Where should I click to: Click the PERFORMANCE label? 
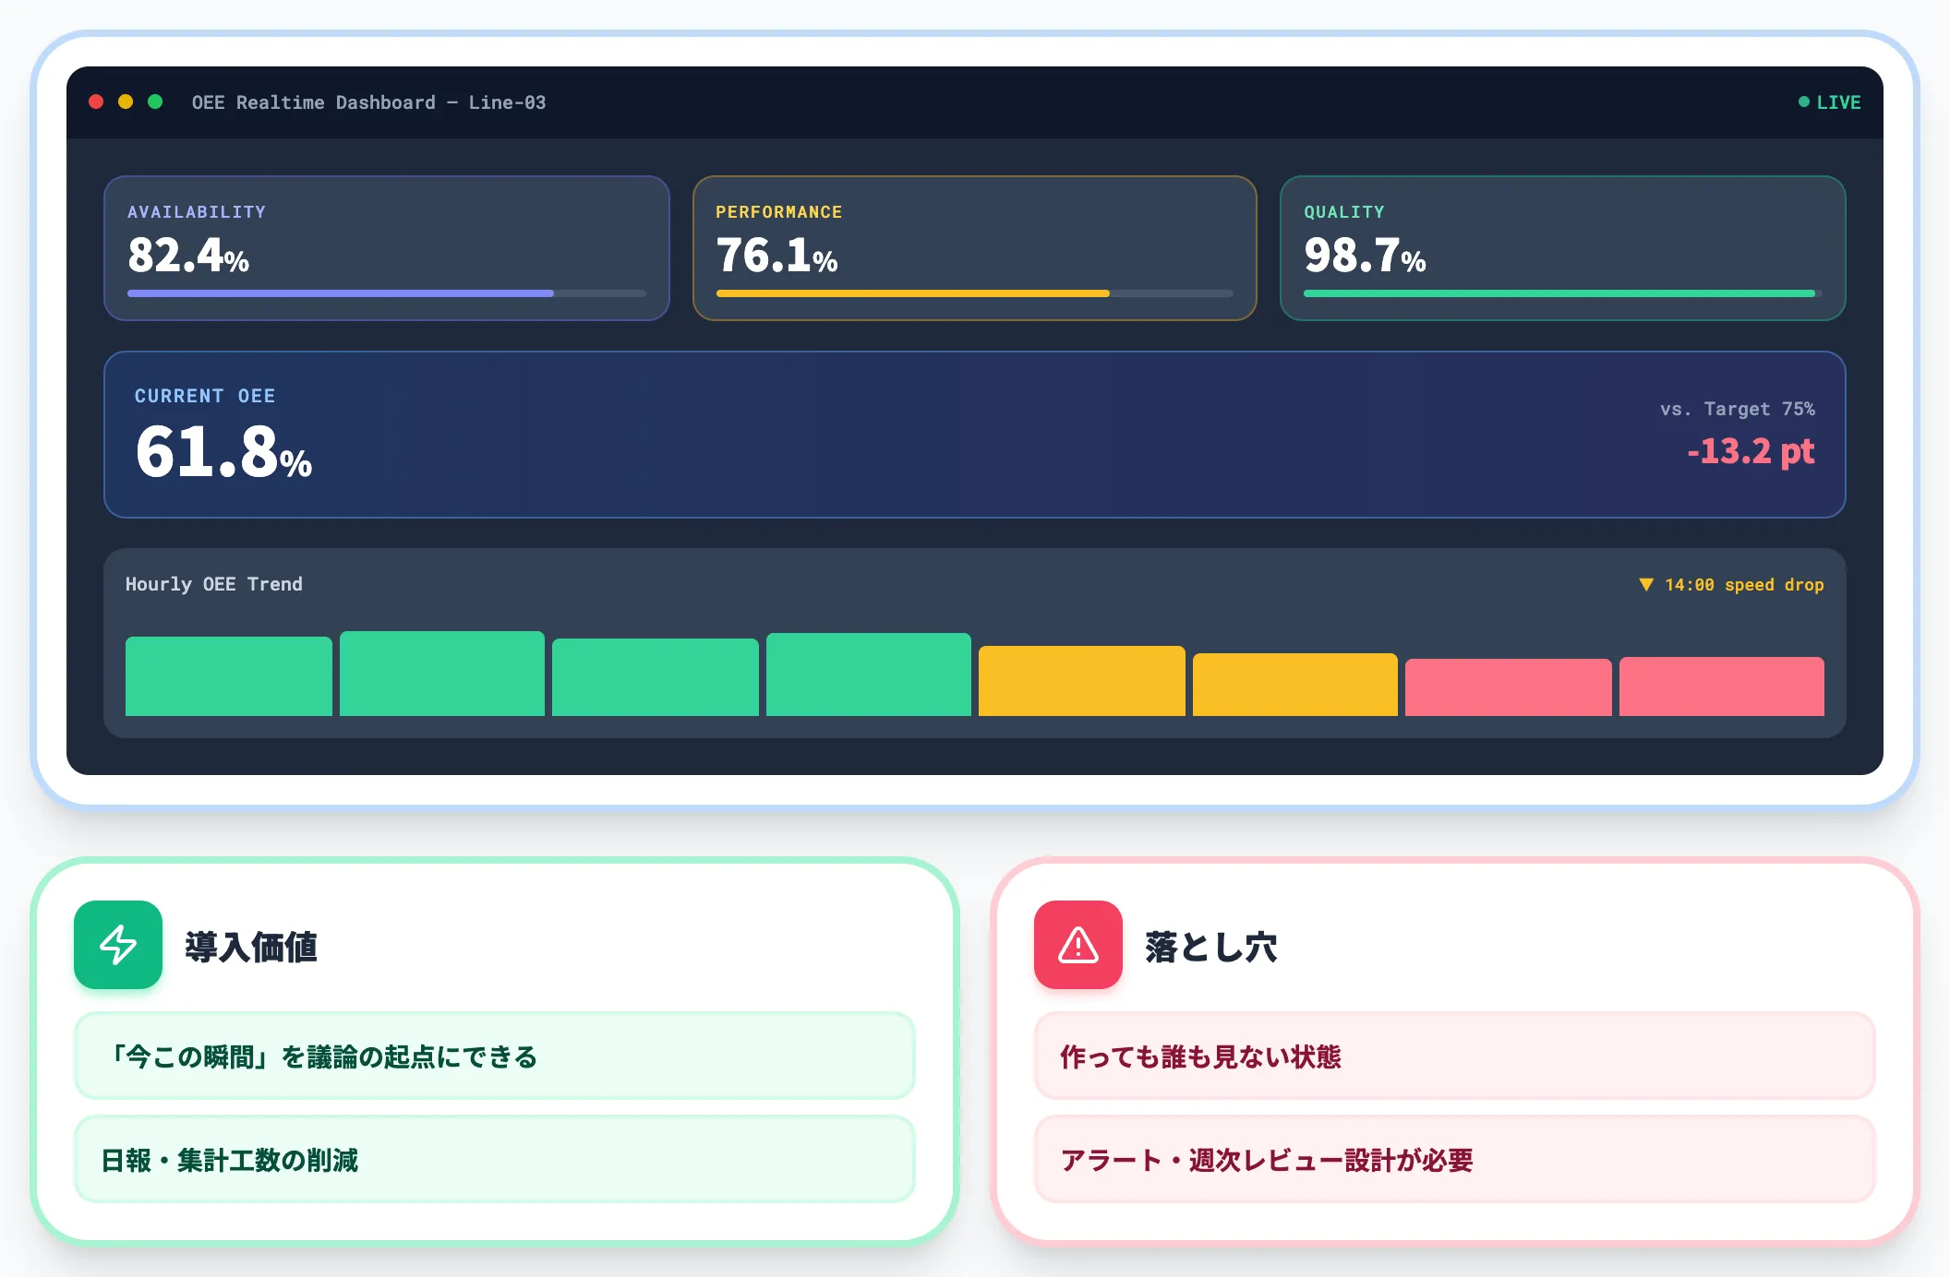click(x=779, y=212)
